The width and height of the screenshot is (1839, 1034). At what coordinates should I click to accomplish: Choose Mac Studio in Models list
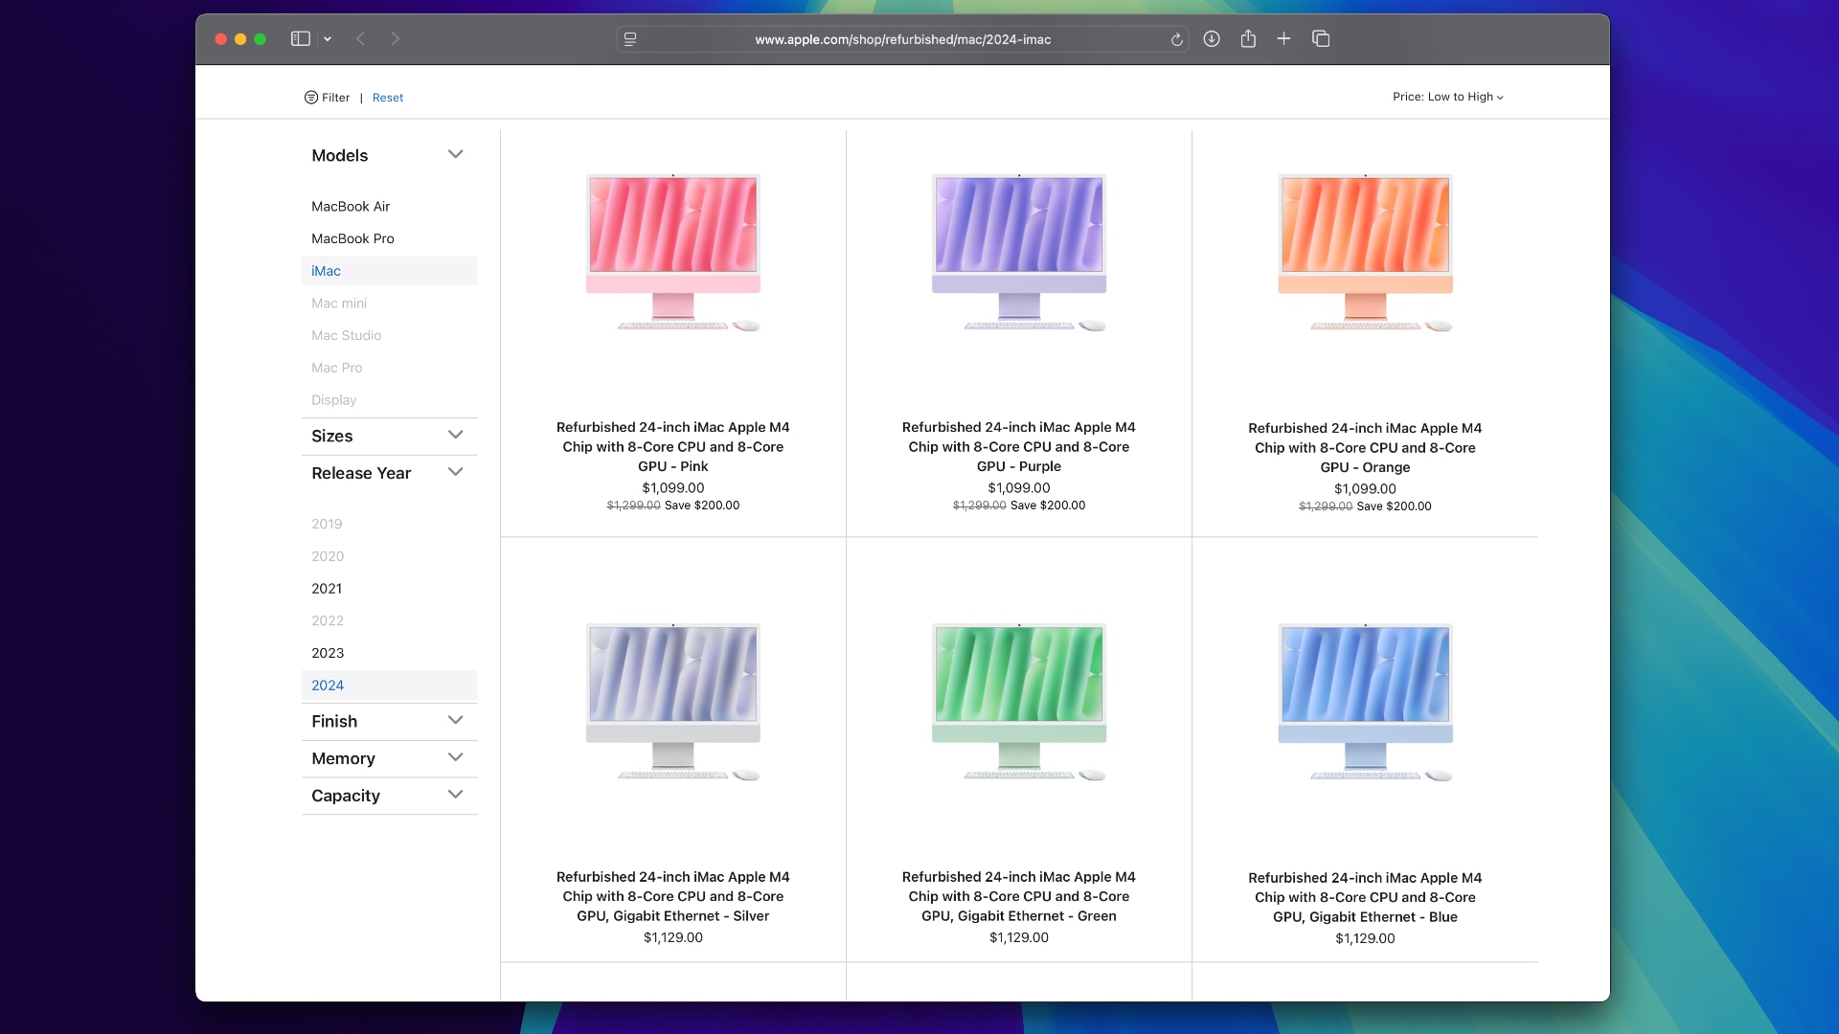pos(346,336)
